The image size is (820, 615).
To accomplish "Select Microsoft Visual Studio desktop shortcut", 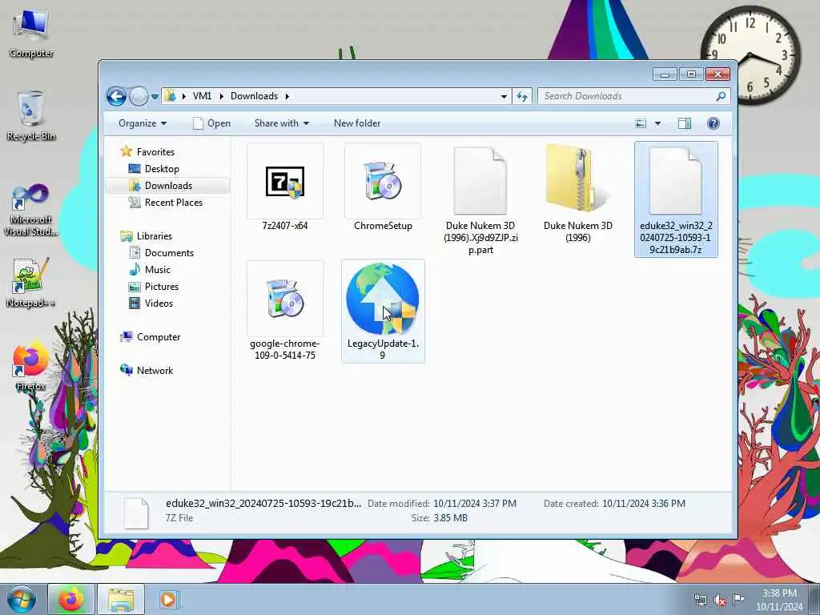I will coord(31,211).
